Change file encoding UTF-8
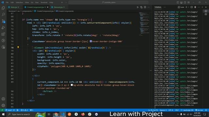209x117 pixels. coord(171,110)
